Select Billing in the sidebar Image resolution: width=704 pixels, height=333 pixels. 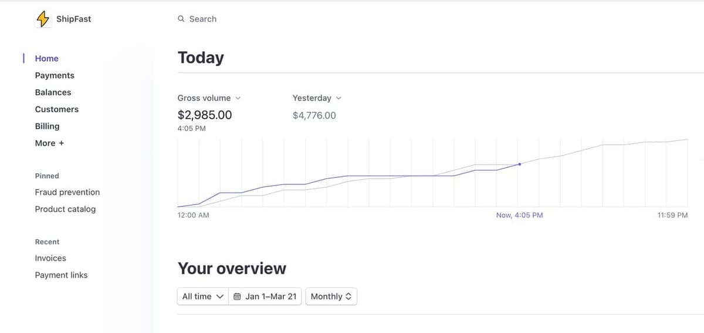coord(47,126)
